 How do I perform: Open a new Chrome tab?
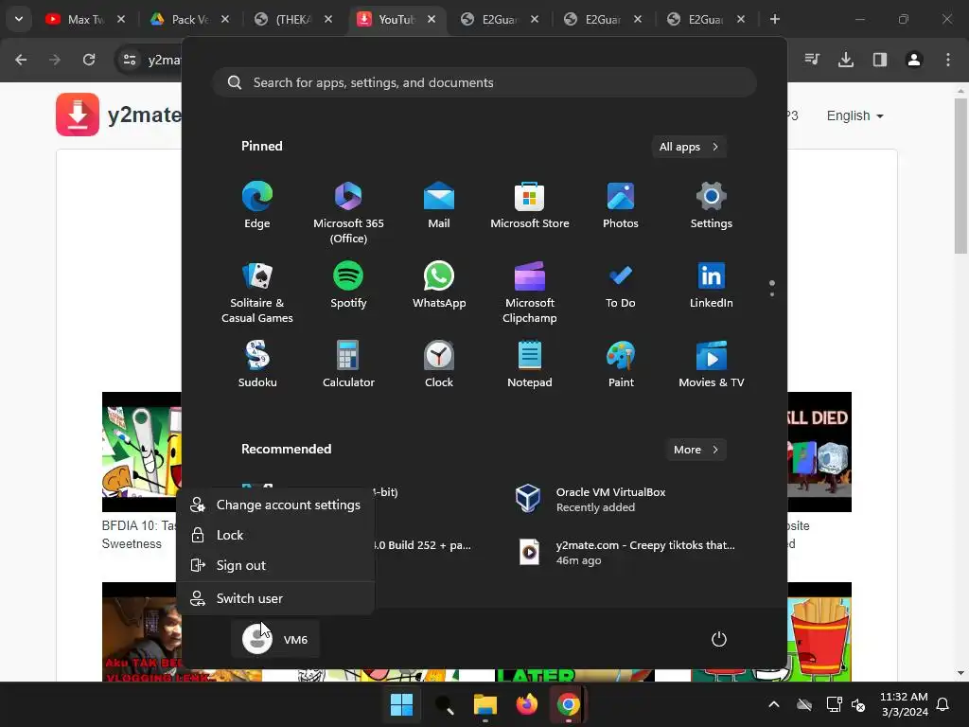click(774, 19)
